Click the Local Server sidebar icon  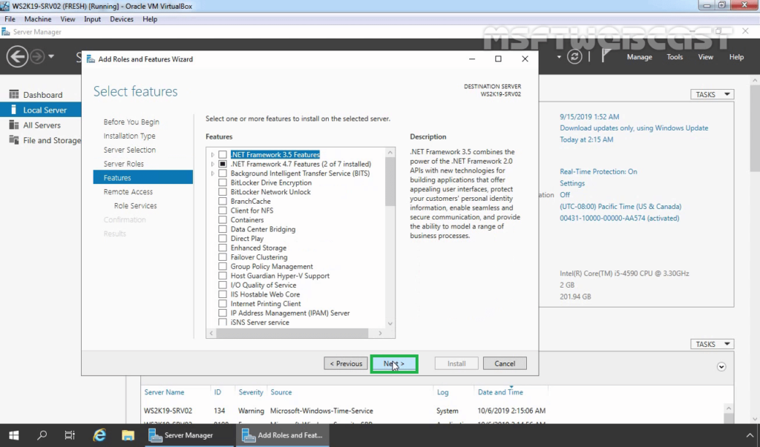click(14, 110)
